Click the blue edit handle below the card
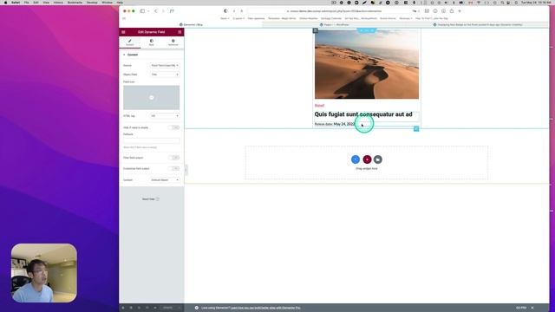The image size is (555, 312). 416,129
